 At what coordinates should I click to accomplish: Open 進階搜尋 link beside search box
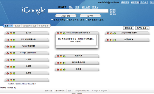[113, 10]
